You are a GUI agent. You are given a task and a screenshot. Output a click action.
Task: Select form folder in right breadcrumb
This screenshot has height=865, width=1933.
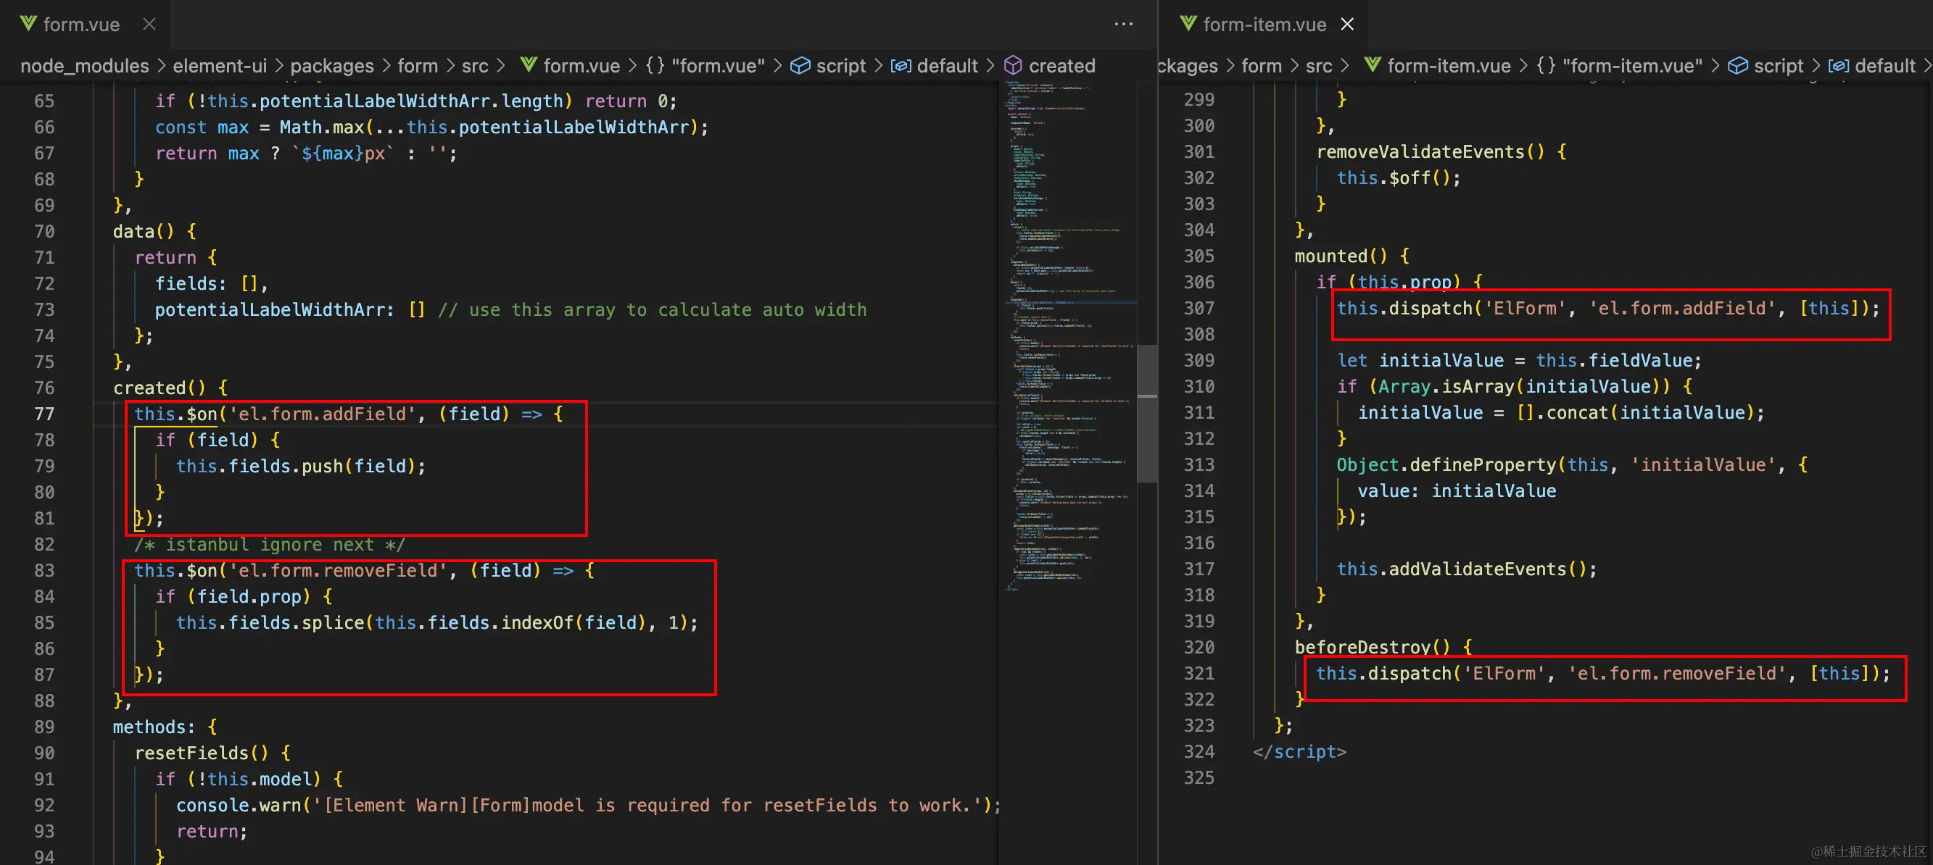[1262, 66]
